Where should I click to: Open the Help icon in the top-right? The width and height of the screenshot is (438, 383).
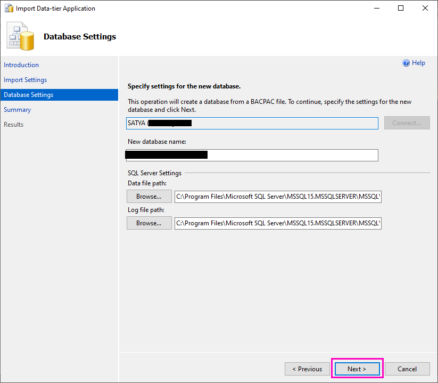click(x=406, y=62)
